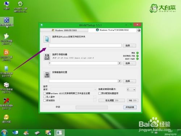This screenshot has height=136, width=181.
Task: Click the system tray keyboard icon
Action: (x=156, y=133)
